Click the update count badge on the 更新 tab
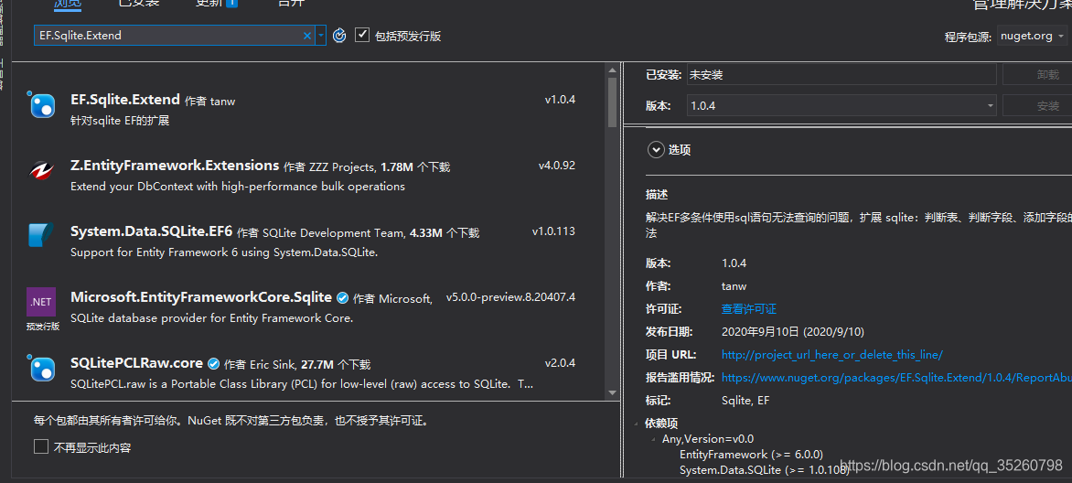This screenshot has width=1072, height=483. pyautogui.click(x=231, y=2)
